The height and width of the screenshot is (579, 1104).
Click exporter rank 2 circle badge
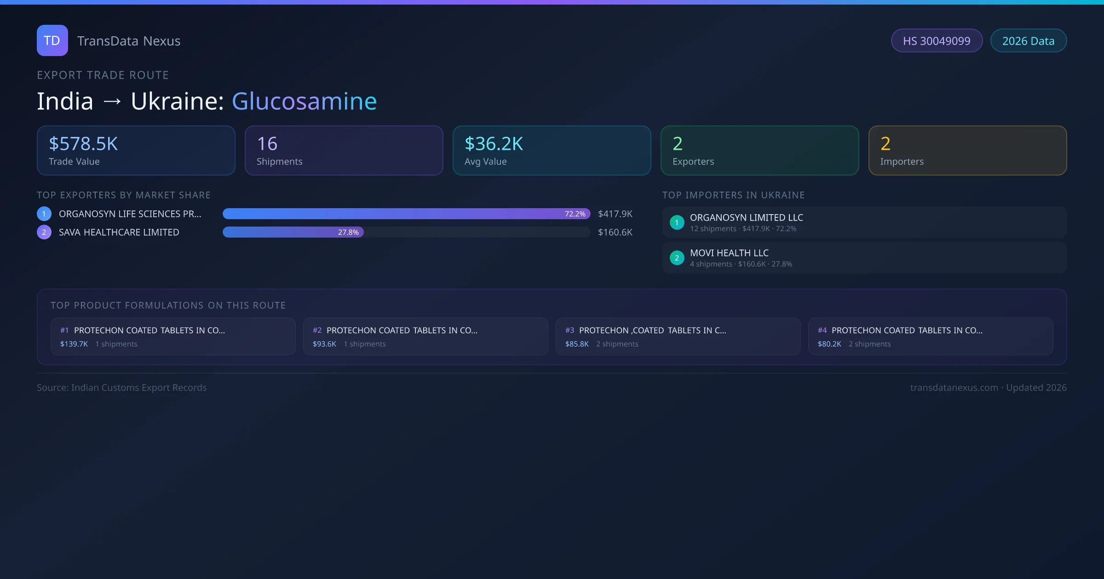(x=44, y=232)
